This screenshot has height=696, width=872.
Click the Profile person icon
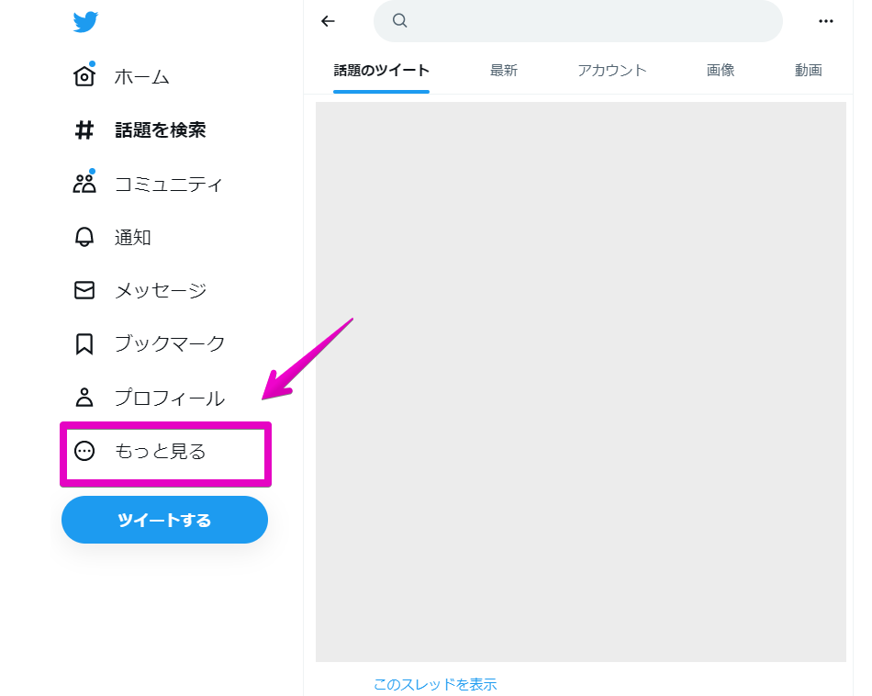[84, 398]
